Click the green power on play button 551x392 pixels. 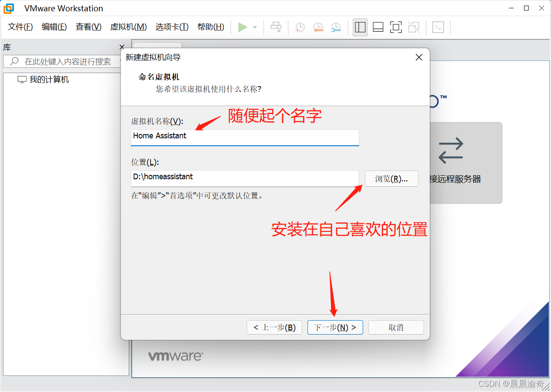pyautogui.click(x=243, y=27)
